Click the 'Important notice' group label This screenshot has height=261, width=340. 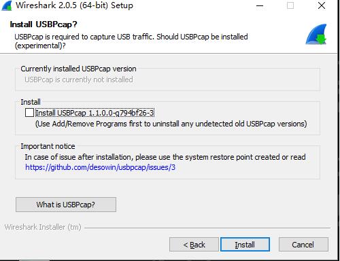coord(48,146)
